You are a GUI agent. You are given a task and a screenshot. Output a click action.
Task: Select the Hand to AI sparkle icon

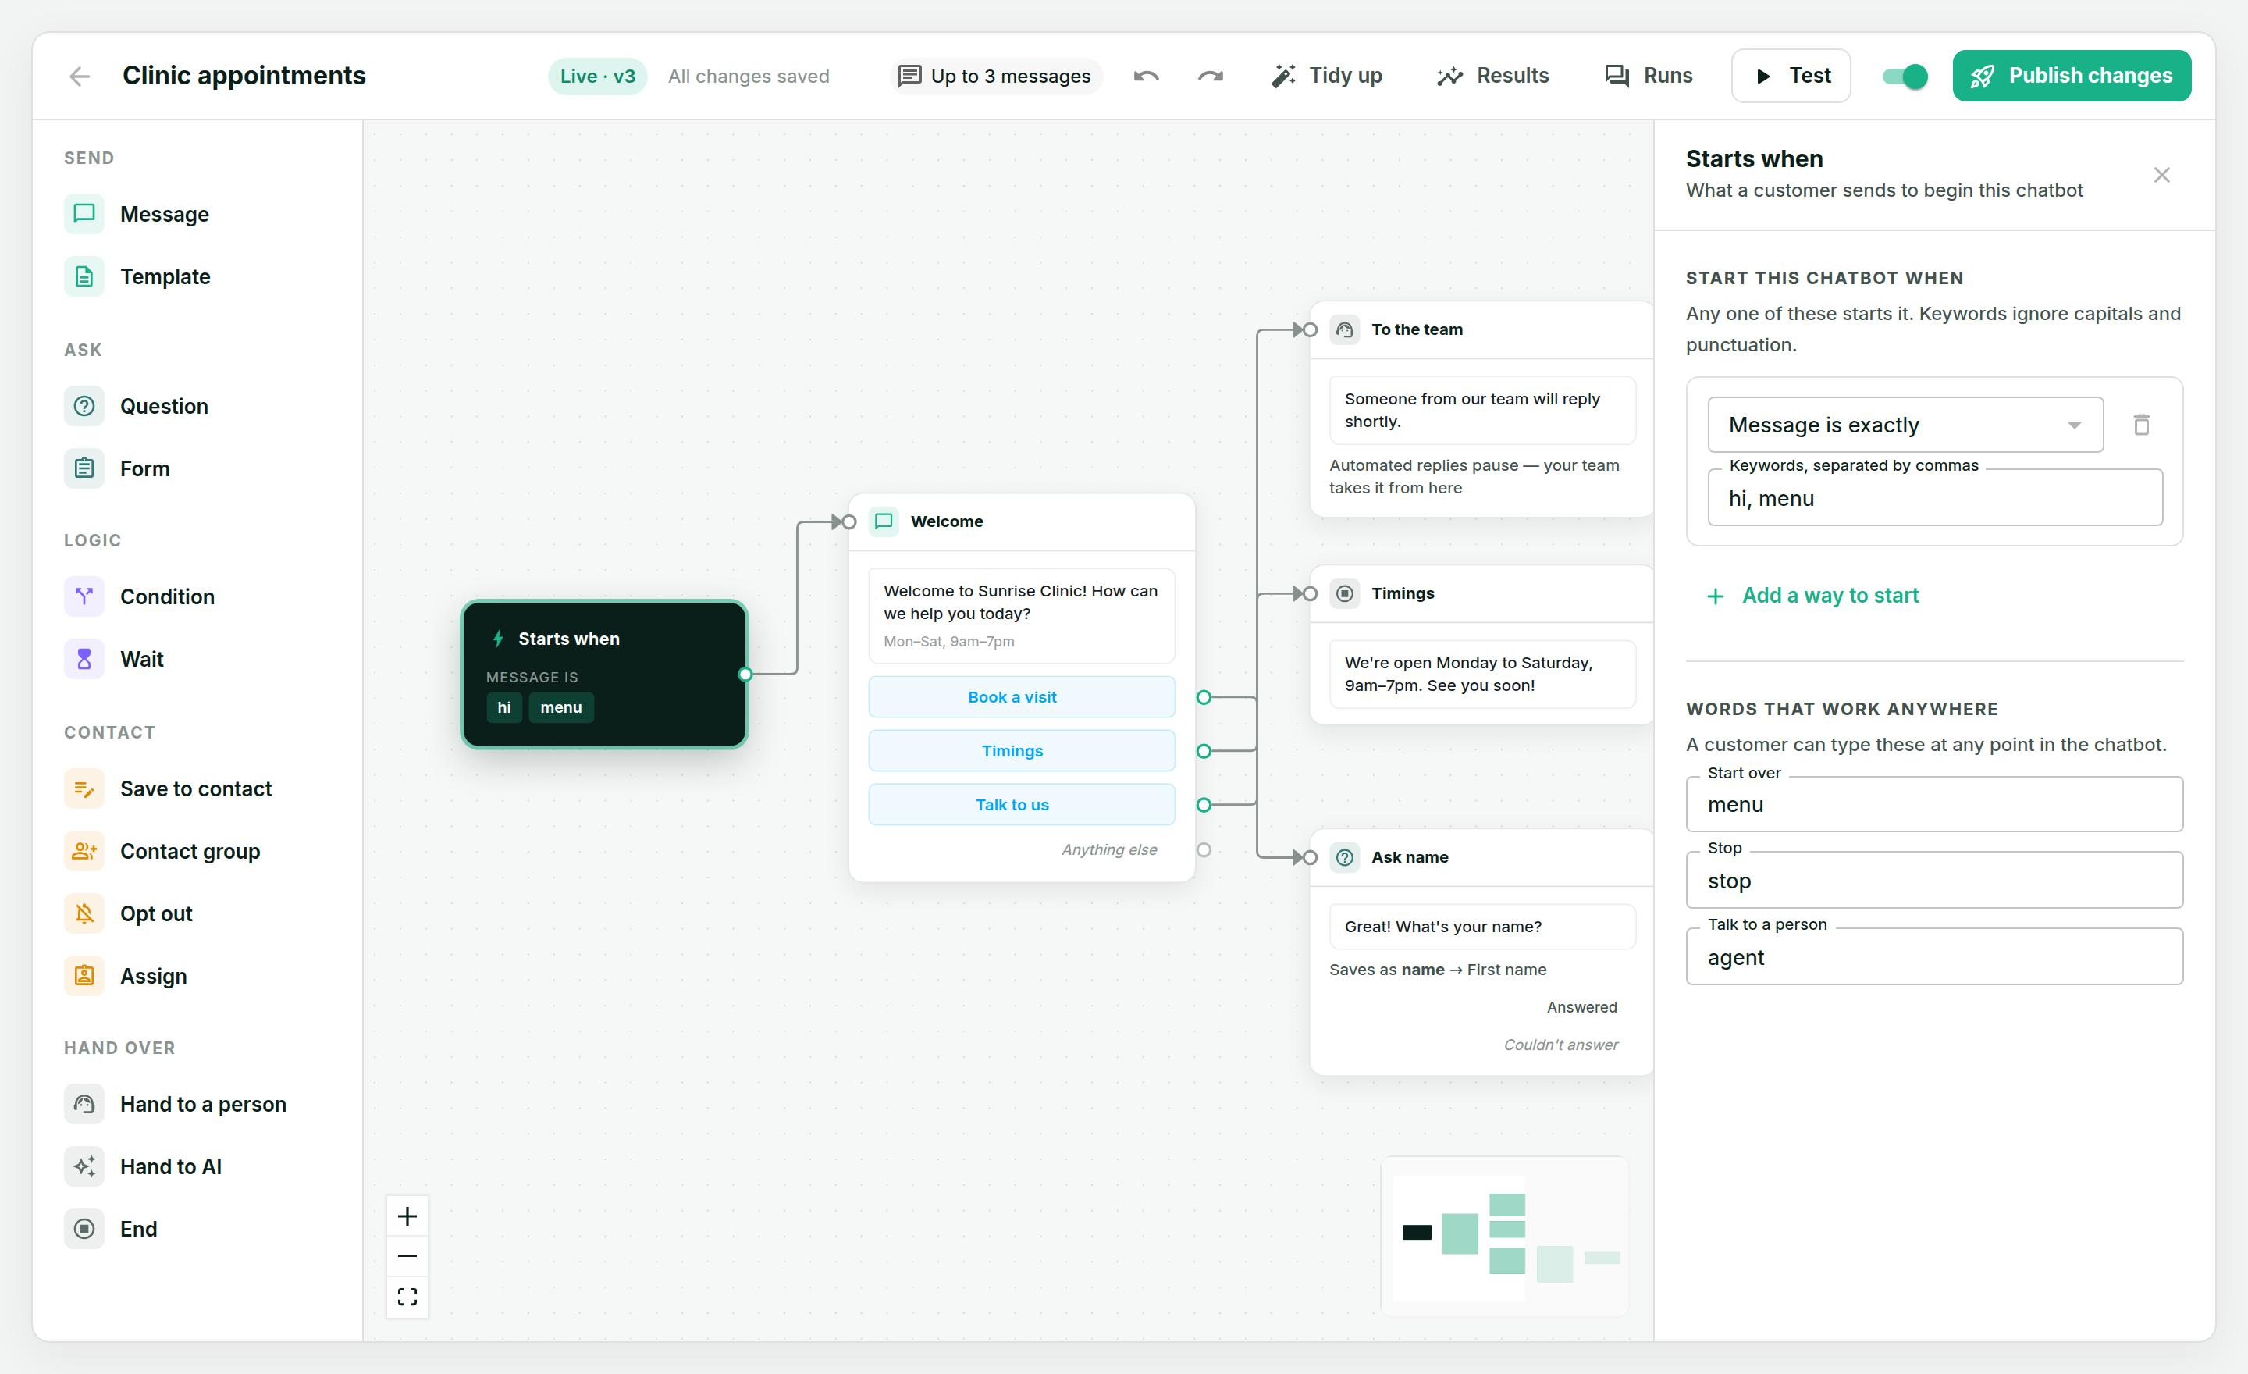click(84, 1166)
